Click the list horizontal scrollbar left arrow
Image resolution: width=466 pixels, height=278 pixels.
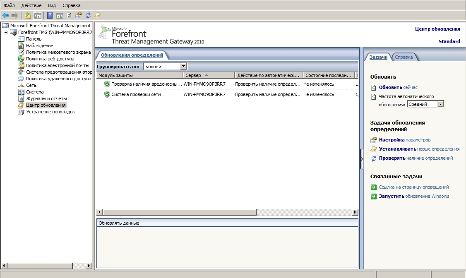(100, 212)
